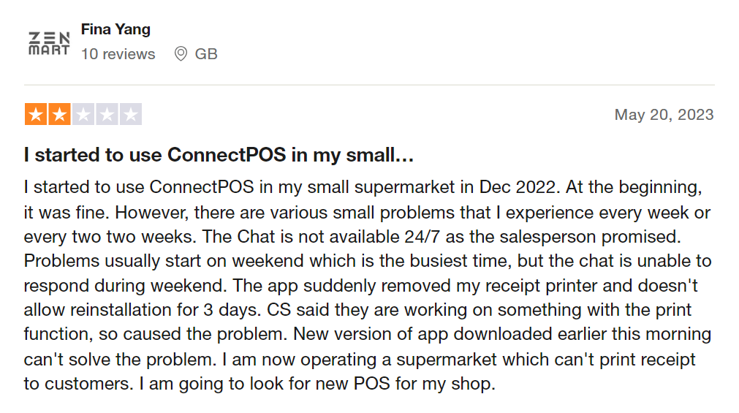Select the fifth gray rating star
This screenshot has height=413, width=739.
tap(131, 115)
